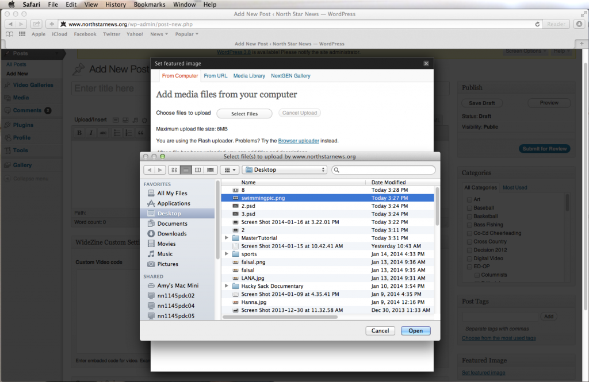Go forward in file dialog navigation
The width and height of the screenshot is (589, 382).
pos(160,170)
